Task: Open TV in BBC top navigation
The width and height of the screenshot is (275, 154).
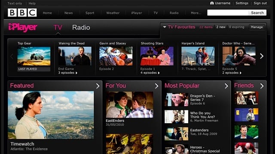Action: pyautogui.click(x=156, y=13)
